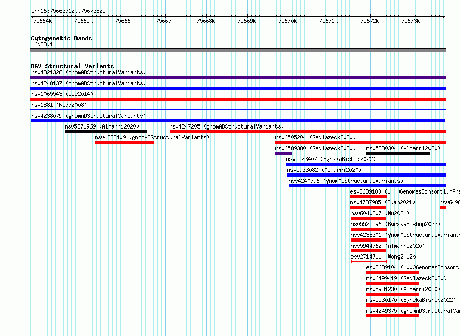Click nsv6040307 (Wu2021) label
This screenshot has width=460, height=336.
pos(380,213)
